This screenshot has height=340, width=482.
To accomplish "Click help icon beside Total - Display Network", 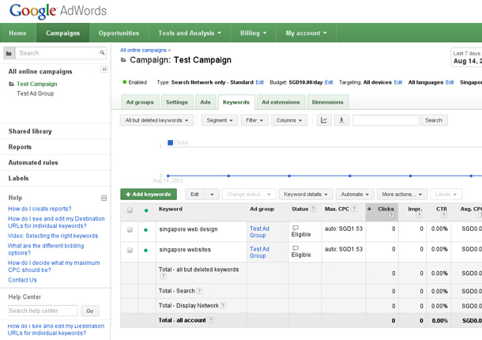I will [223, 305].
